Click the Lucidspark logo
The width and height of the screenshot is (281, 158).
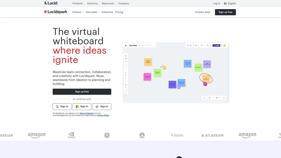(56, 12)
